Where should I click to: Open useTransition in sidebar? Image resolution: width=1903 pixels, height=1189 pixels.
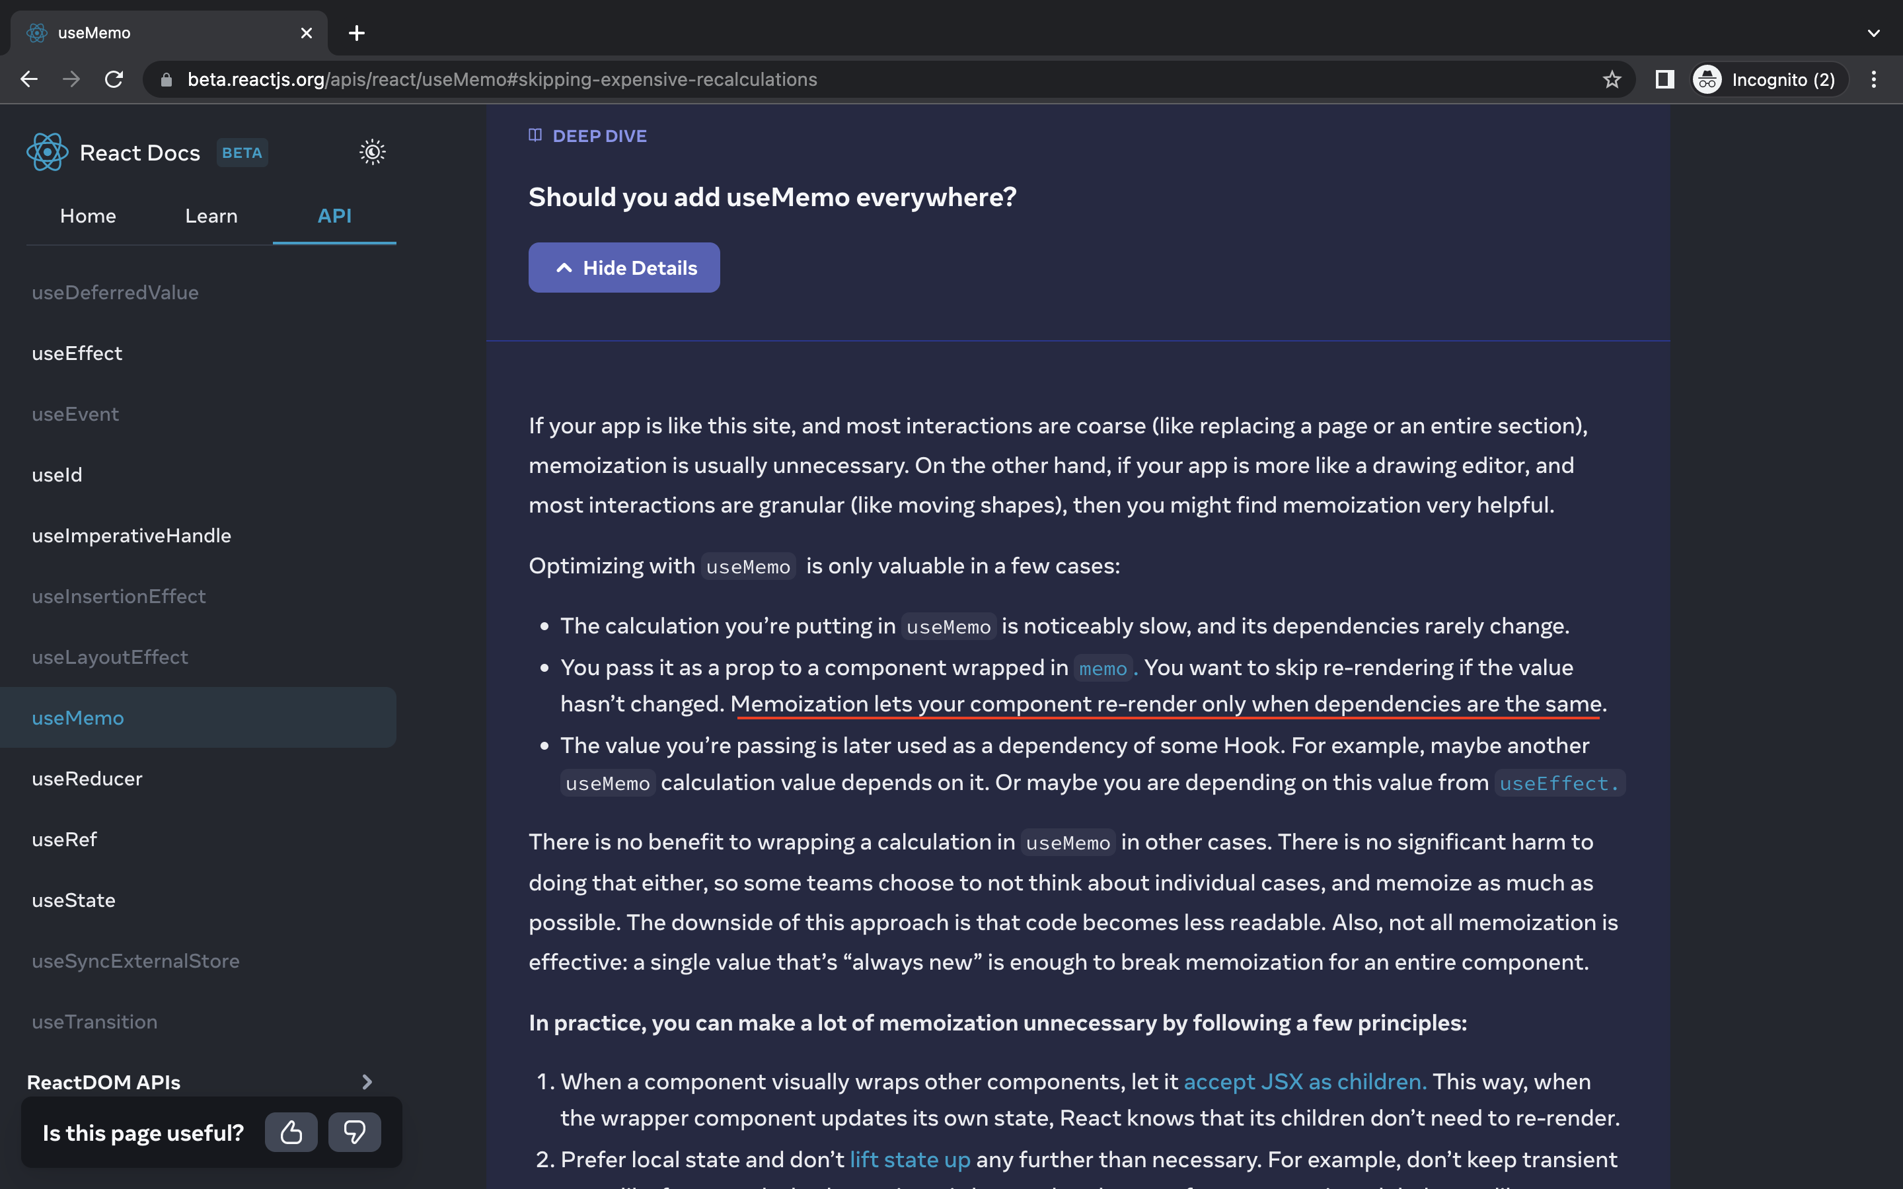pyautogui.click(x=94, y=1021)
